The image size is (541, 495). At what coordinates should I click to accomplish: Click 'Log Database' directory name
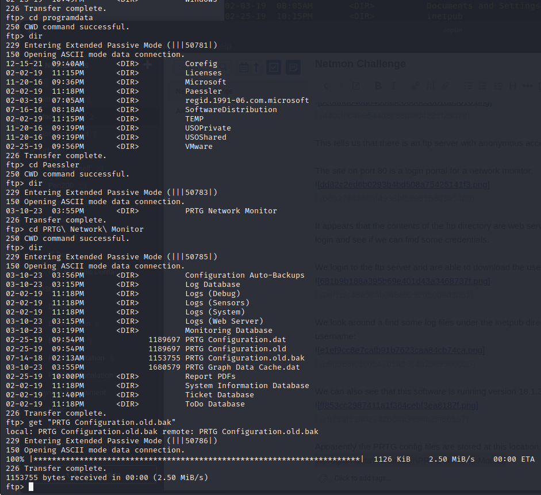(x=213, y=284)
